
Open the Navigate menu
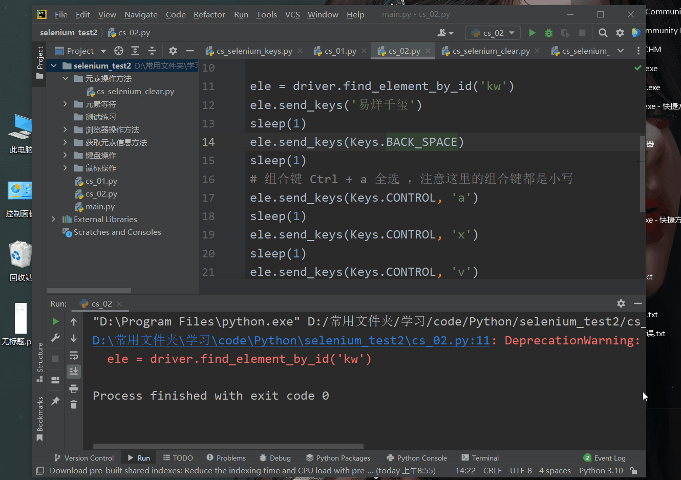(x=141, y=14)
